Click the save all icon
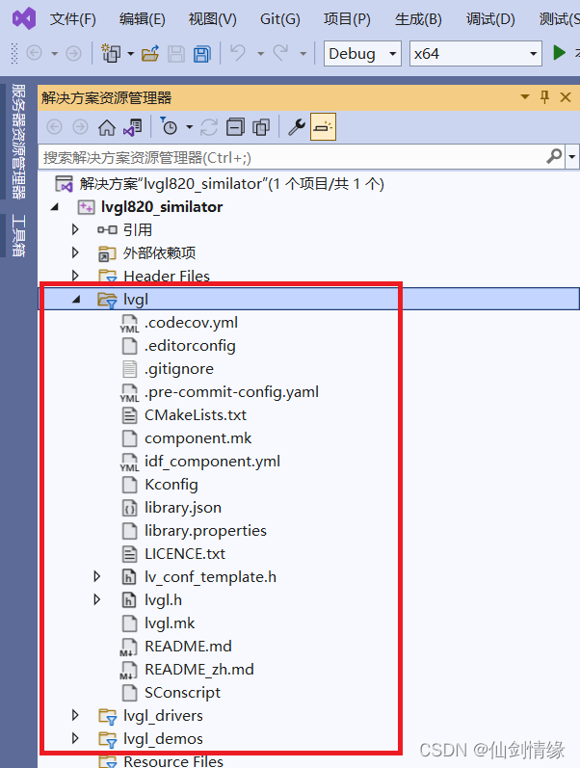The height and width of the screenshot is (768, 580). (x=201, y=53)
